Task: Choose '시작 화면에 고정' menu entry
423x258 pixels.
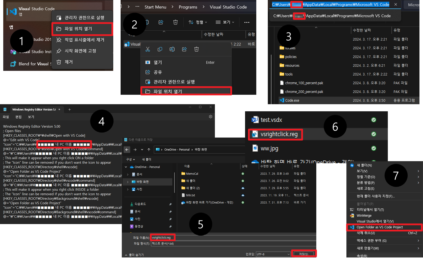Action: pyautogui.click(x=82, y=51)
